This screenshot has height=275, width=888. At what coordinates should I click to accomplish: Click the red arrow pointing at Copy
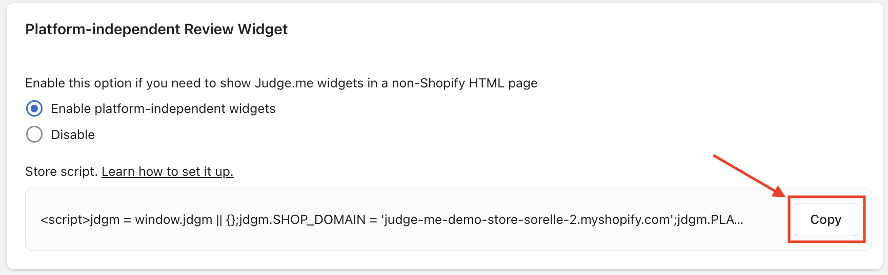[x=749, y=175]
